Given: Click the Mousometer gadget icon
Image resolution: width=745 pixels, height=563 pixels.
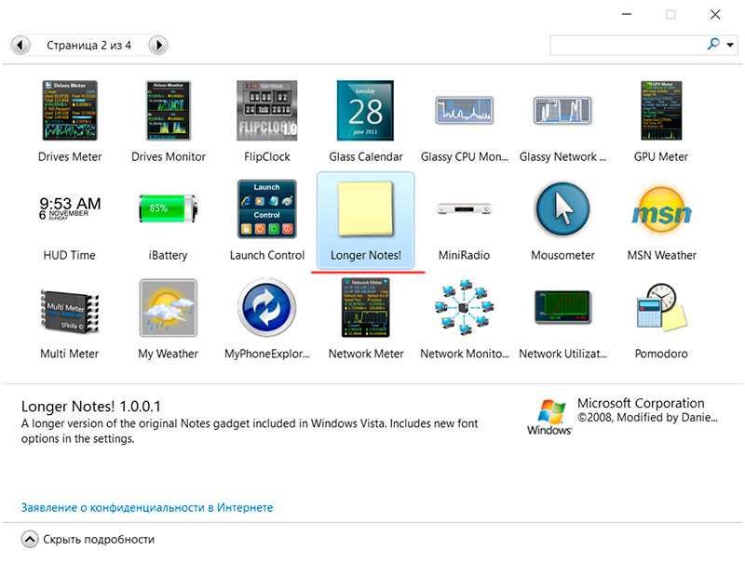Looking at the screenshot, I should 562,209.
